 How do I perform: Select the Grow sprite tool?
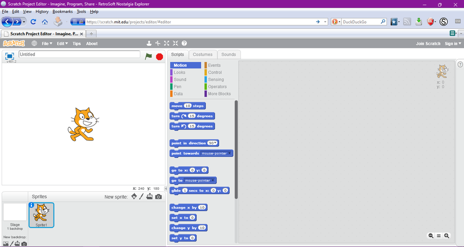[x=167, y=43]
